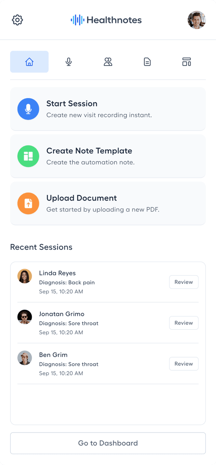The height and width of the screenshot is (465, 216).
Task: Switch to the microphone recording tab
Action: click(69, 62)
